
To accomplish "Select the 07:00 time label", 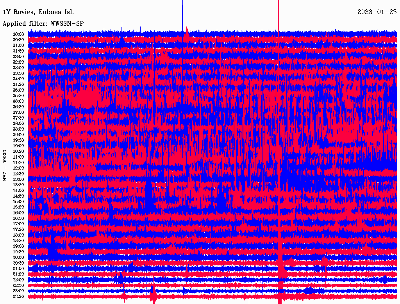I will (18, 112).
